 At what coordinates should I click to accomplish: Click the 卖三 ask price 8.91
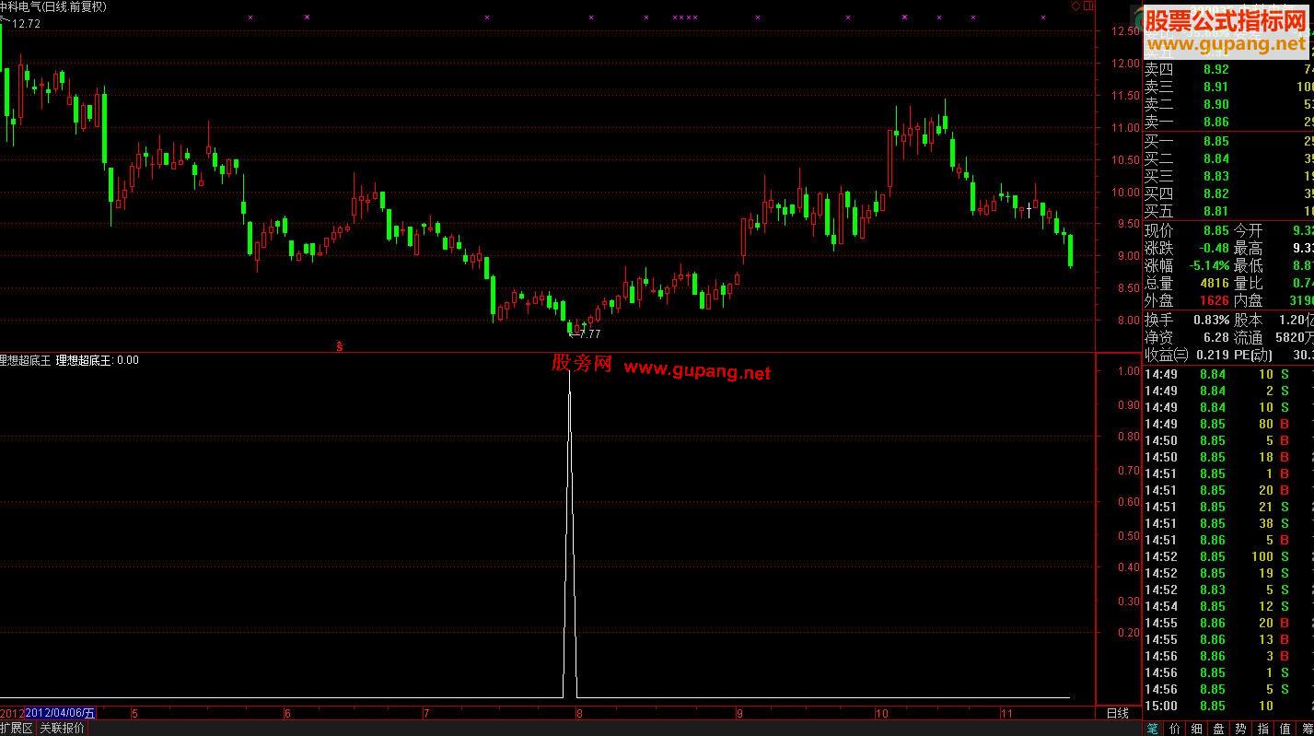(x=1215, y=87)
